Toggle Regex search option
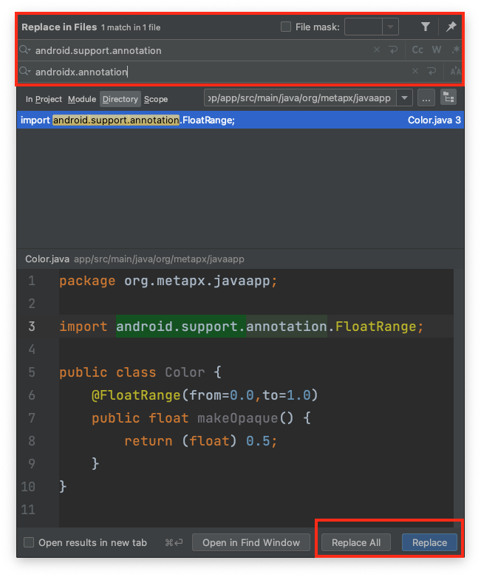481x577 pixels. click(456, 49)
